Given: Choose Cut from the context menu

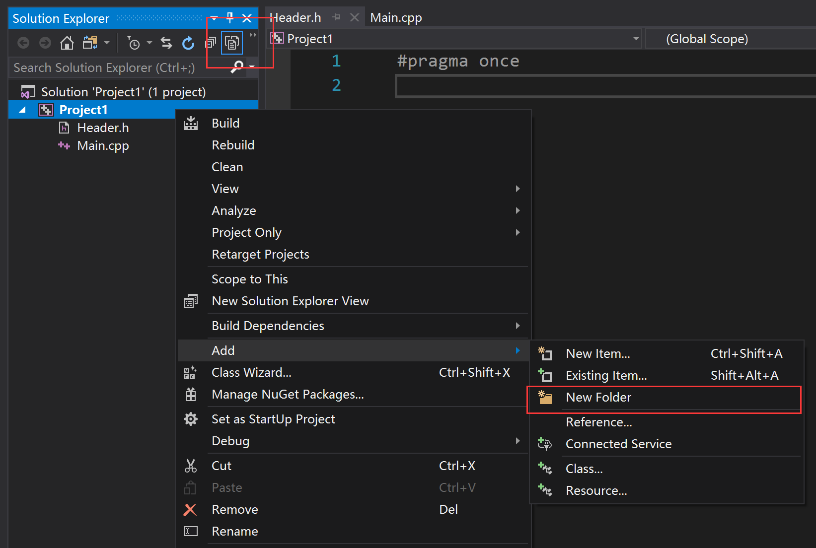Looking at the screenshot, I should click(354, 466).
